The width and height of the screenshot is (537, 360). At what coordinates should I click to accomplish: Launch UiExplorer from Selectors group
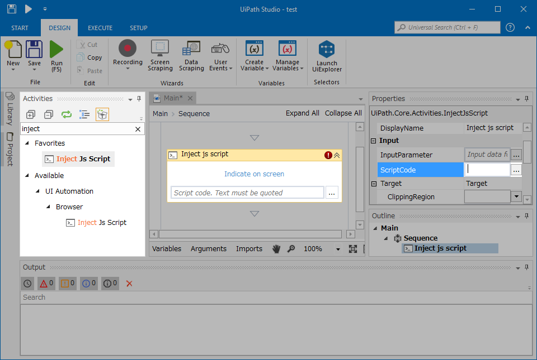pyautogui.click(x=327, y=56)
